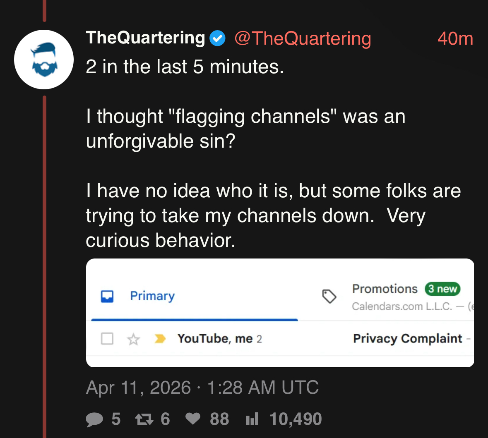The height and width of the screenshot is (438, 488).
Task: Click the Primary inbox tray icon
Action: [x=107, y=296]
